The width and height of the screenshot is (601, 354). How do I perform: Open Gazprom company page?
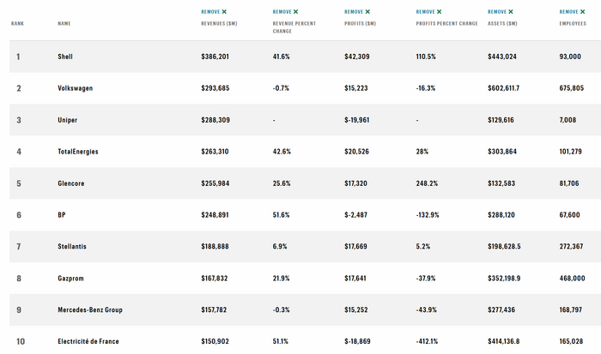point(71,279)
